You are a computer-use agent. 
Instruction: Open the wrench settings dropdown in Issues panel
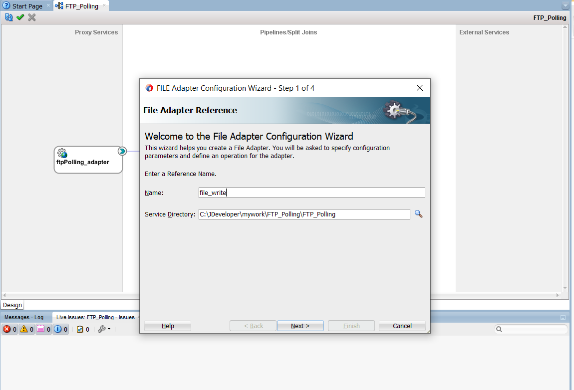tap(104, 329)
